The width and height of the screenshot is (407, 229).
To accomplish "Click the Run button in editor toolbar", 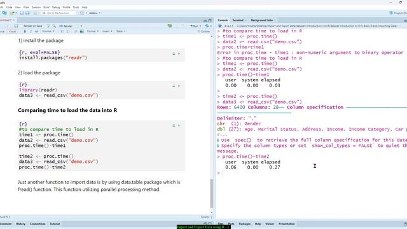I will click(193, 26).
